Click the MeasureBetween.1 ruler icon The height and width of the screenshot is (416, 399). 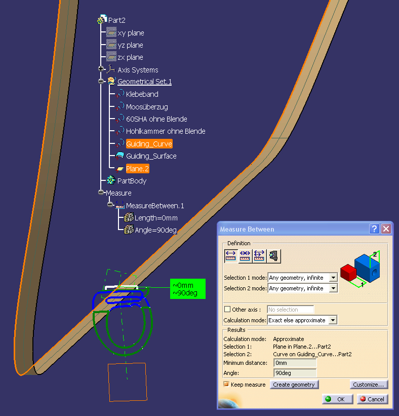pos(120,205)
